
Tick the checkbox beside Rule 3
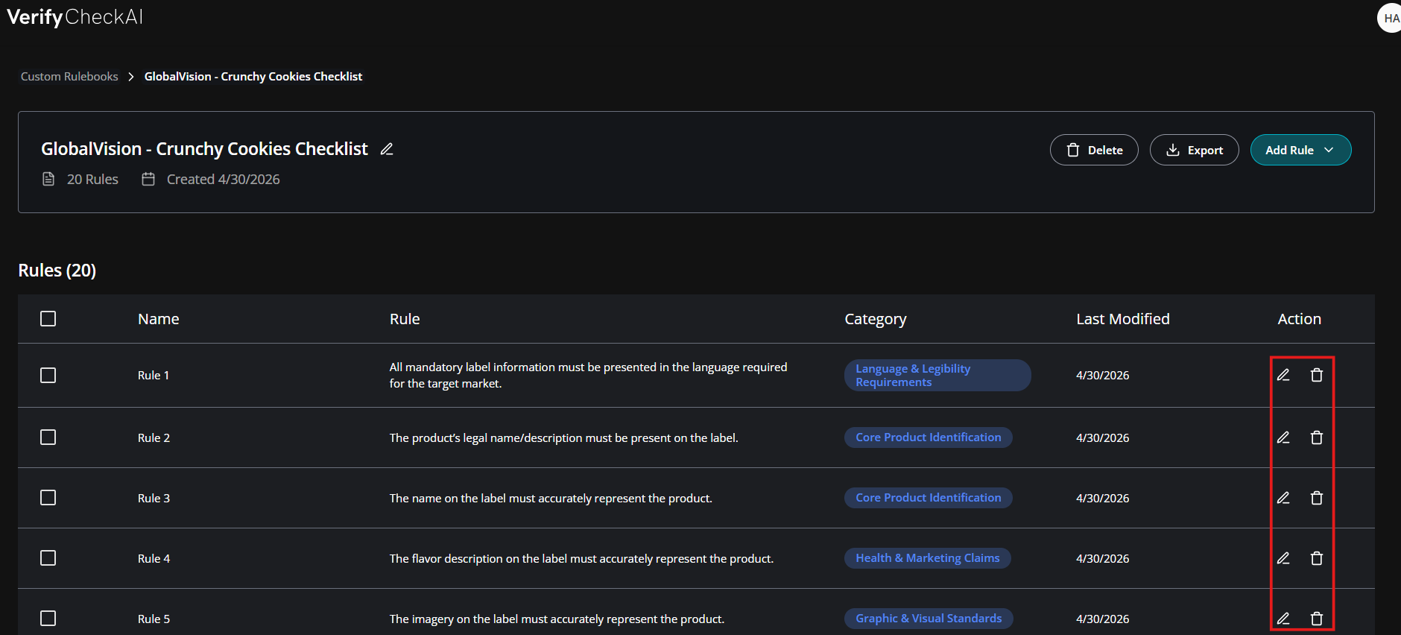tap(48, 498)
